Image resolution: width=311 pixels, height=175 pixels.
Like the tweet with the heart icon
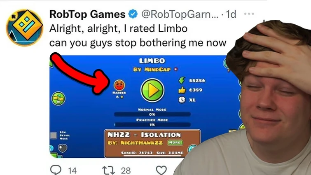coord(161,170)
